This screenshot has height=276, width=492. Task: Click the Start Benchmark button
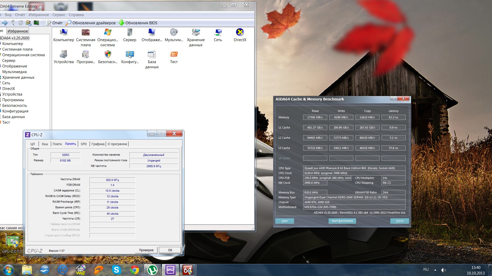pos(342,221)
